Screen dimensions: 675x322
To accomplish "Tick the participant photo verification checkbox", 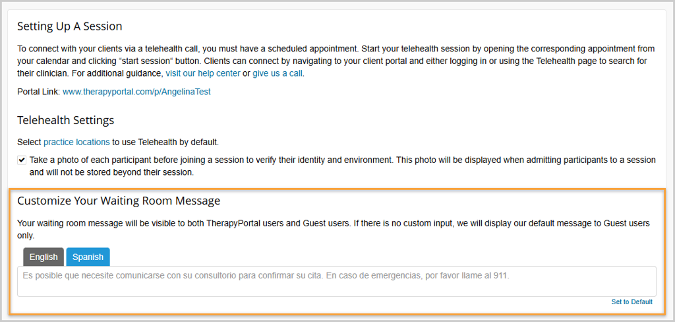I will (22, 160).
